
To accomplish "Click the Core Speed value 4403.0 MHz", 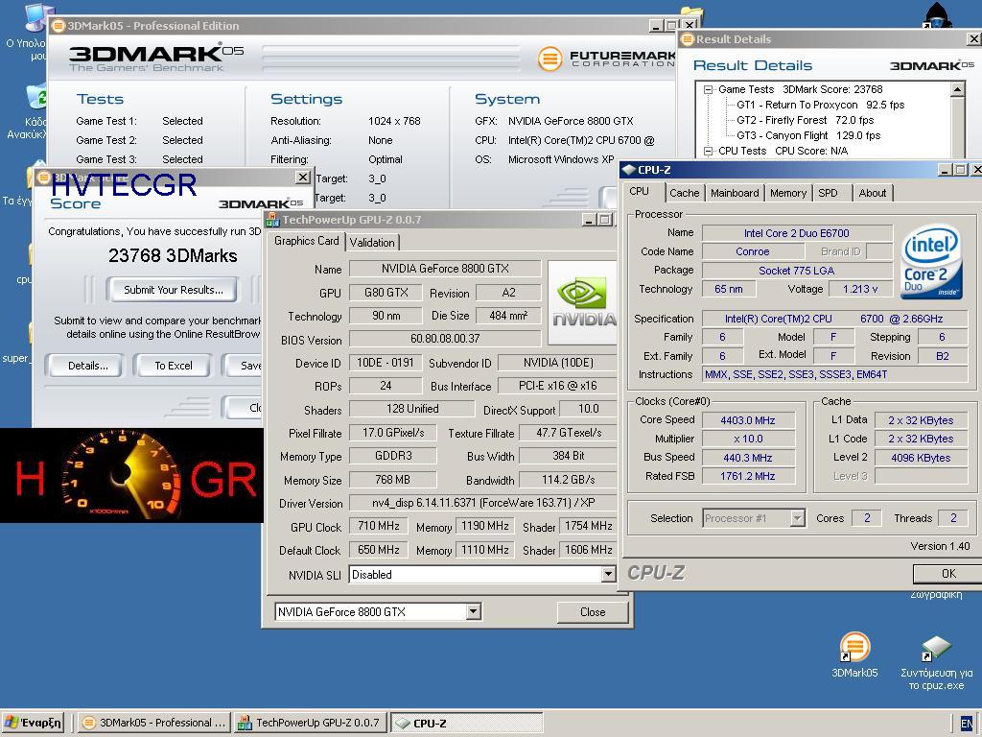I will click(748, 420).
